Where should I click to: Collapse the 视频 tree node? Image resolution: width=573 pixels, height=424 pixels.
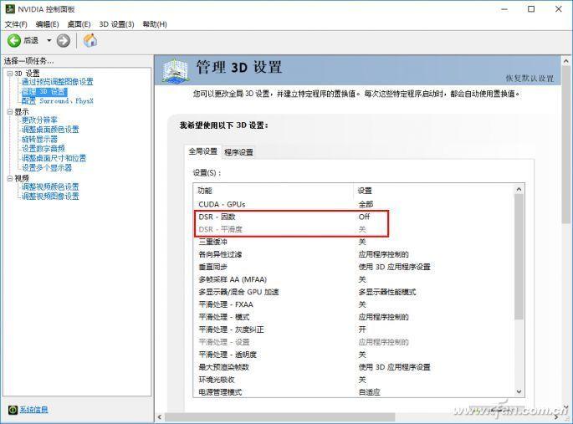tap(9, 178)
